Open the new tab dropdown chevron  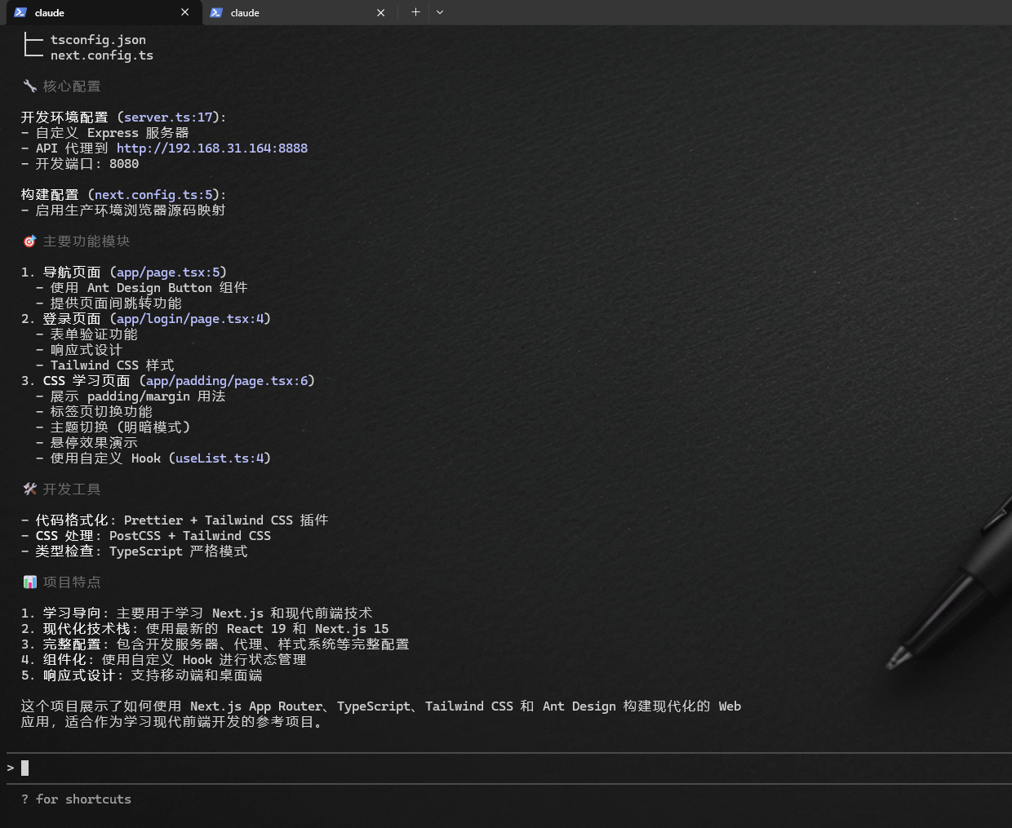(x=440, y=13)
